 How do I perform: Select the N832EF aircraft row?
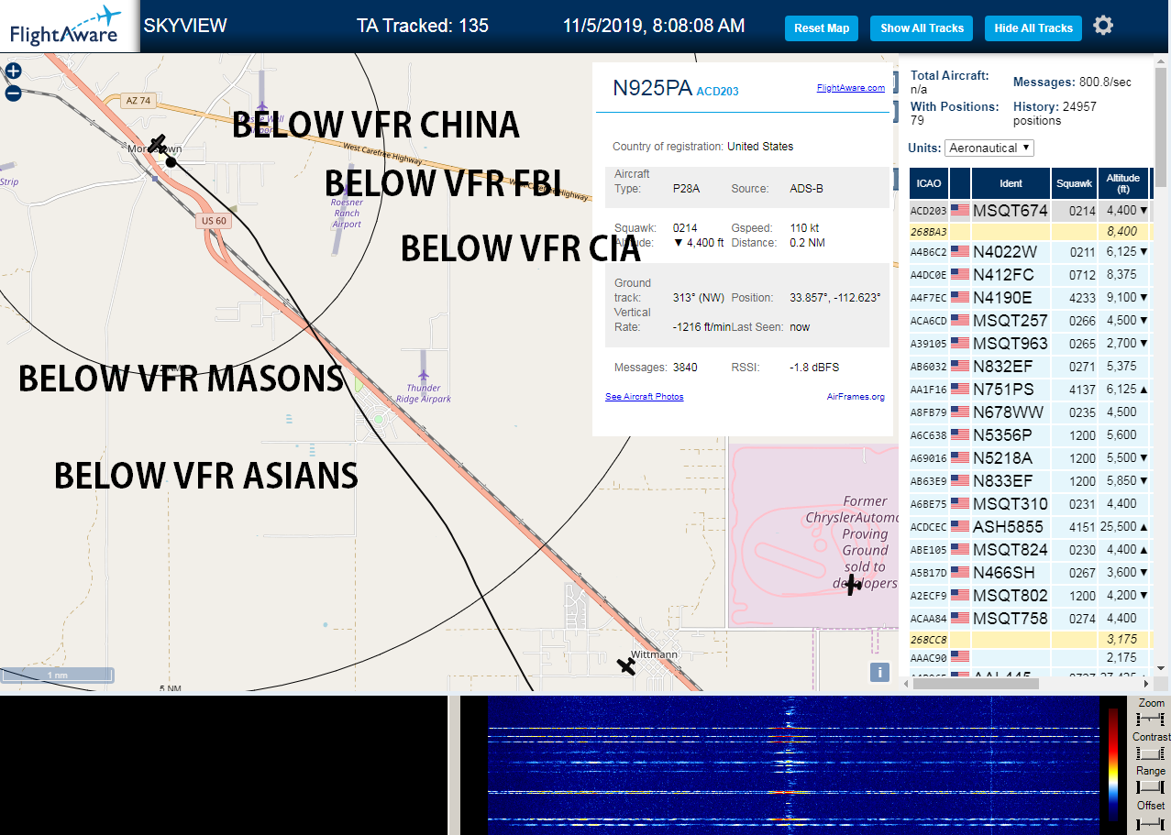pyautogui.click(x=1031, y=366)
